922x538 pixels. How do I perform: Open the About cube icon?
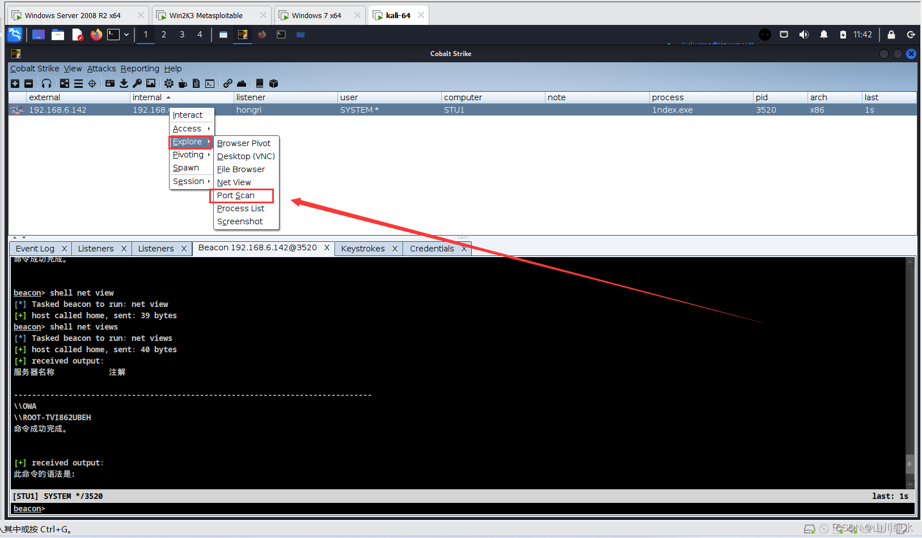(x=273, y=83)
